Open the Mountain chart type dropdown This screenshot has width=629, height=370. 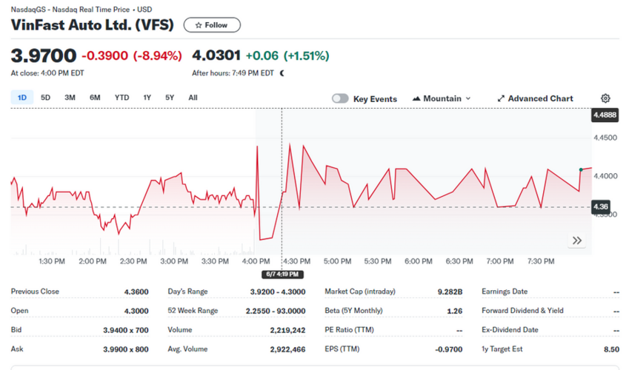[442, 98]
